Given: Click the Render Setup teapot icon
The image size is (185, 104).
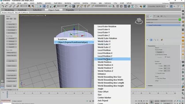Looking at the screenshot, I should [141, 6].
